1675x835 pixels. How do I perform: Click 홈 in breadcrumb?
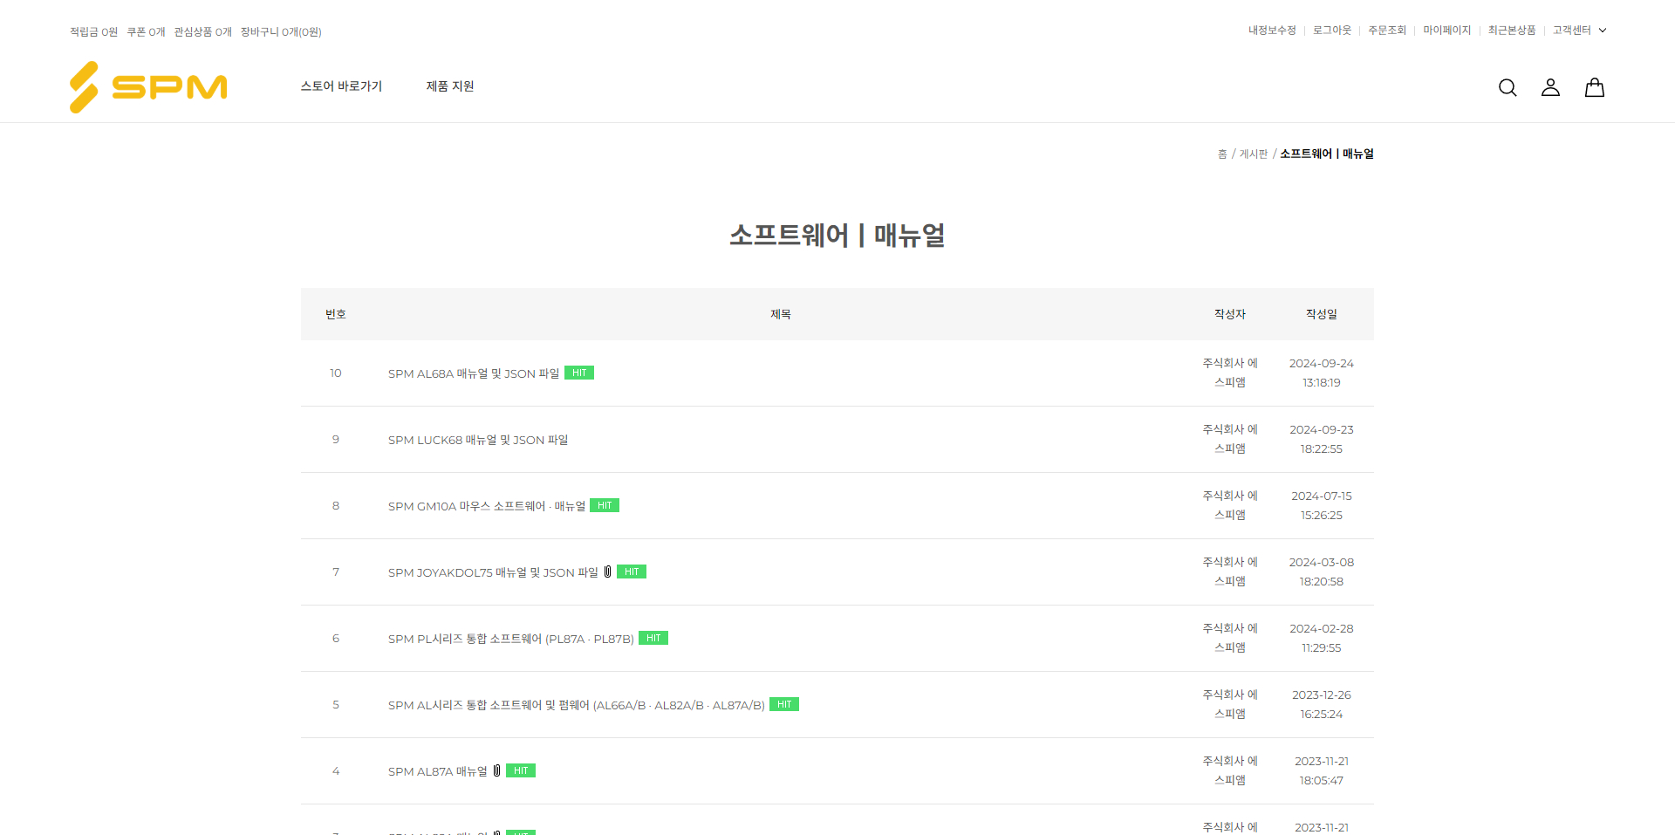tap(1222, 154)
